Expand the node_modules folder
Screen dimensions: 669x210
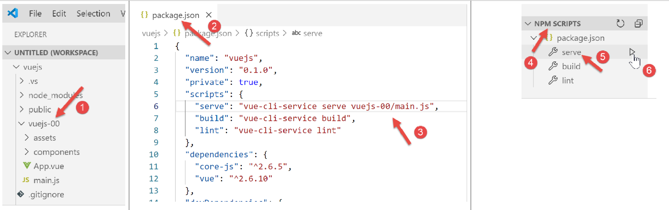pos(22,95)
